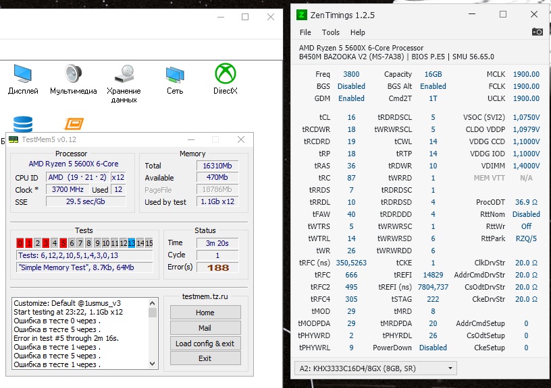Open the Сеть network icon
551x388 pixels.
click(x=175, y=74)
